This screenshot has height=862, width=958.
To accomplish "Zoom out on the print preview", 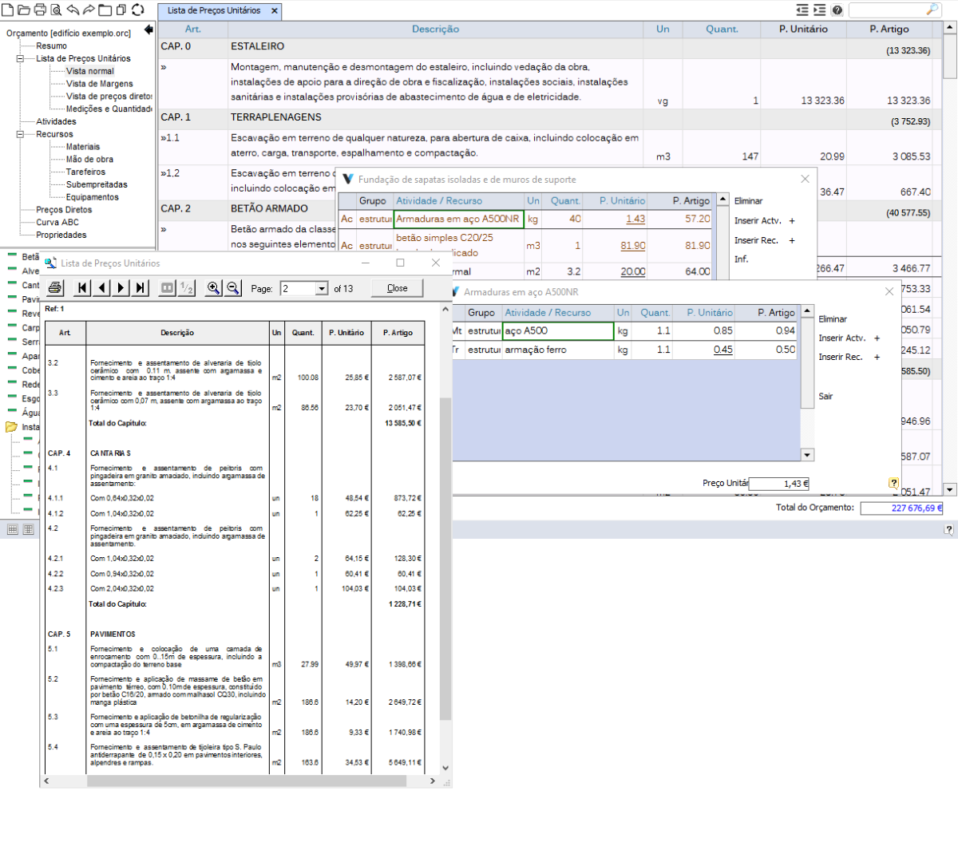I will click(232, 287).
